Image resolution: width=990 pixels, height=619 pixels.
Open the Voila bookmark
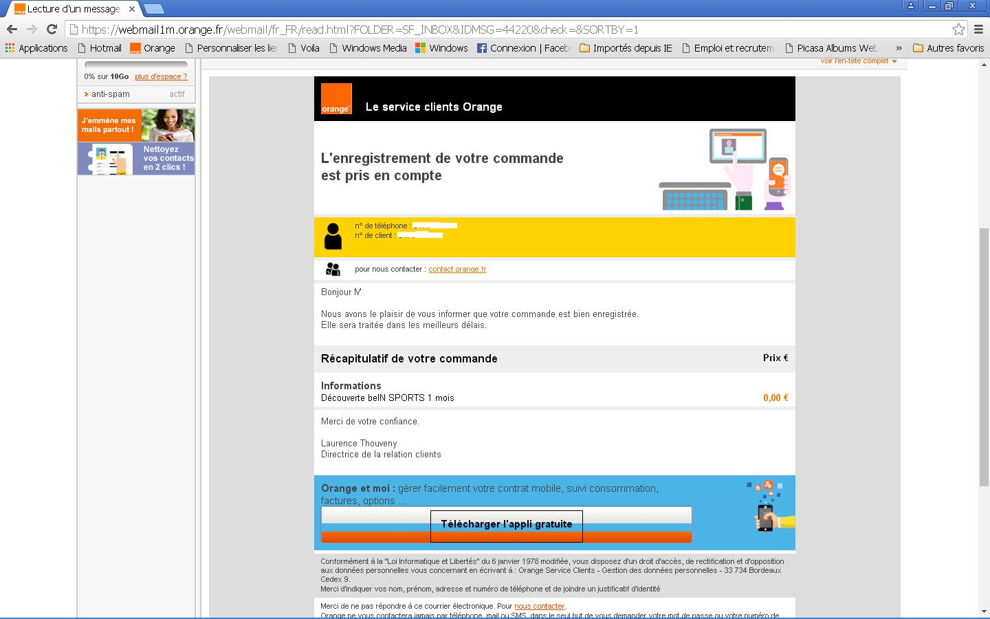tap(303, 48)
